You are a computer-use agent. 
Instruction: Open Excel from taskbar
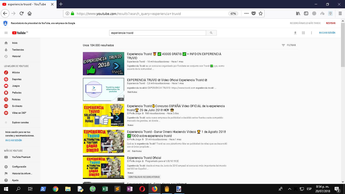105,189
